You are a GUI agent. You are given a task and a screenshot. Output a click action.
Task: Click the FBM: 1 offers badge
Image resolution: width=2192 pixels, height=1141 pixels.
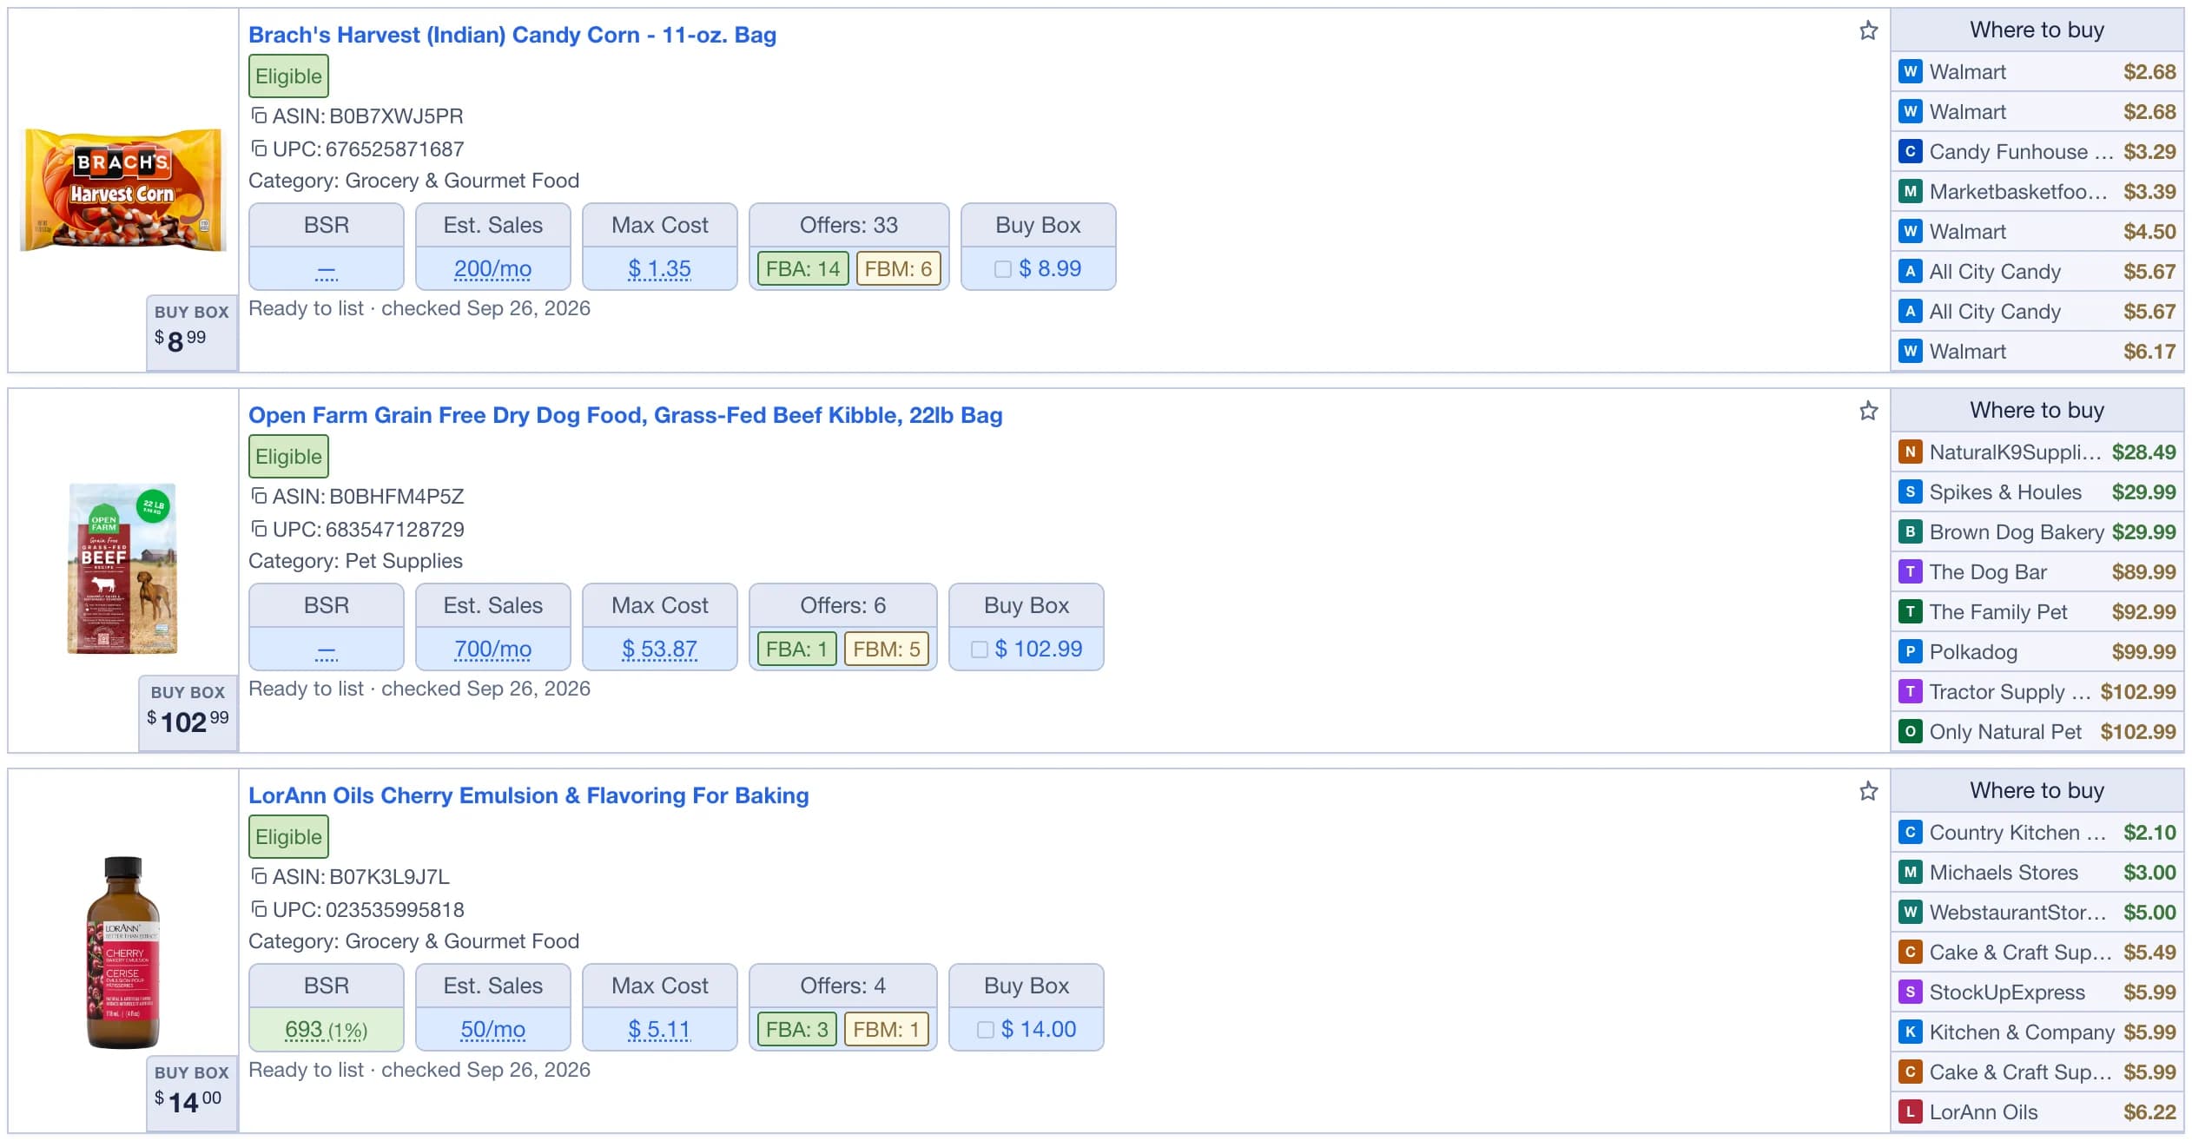coord(886,1030)
